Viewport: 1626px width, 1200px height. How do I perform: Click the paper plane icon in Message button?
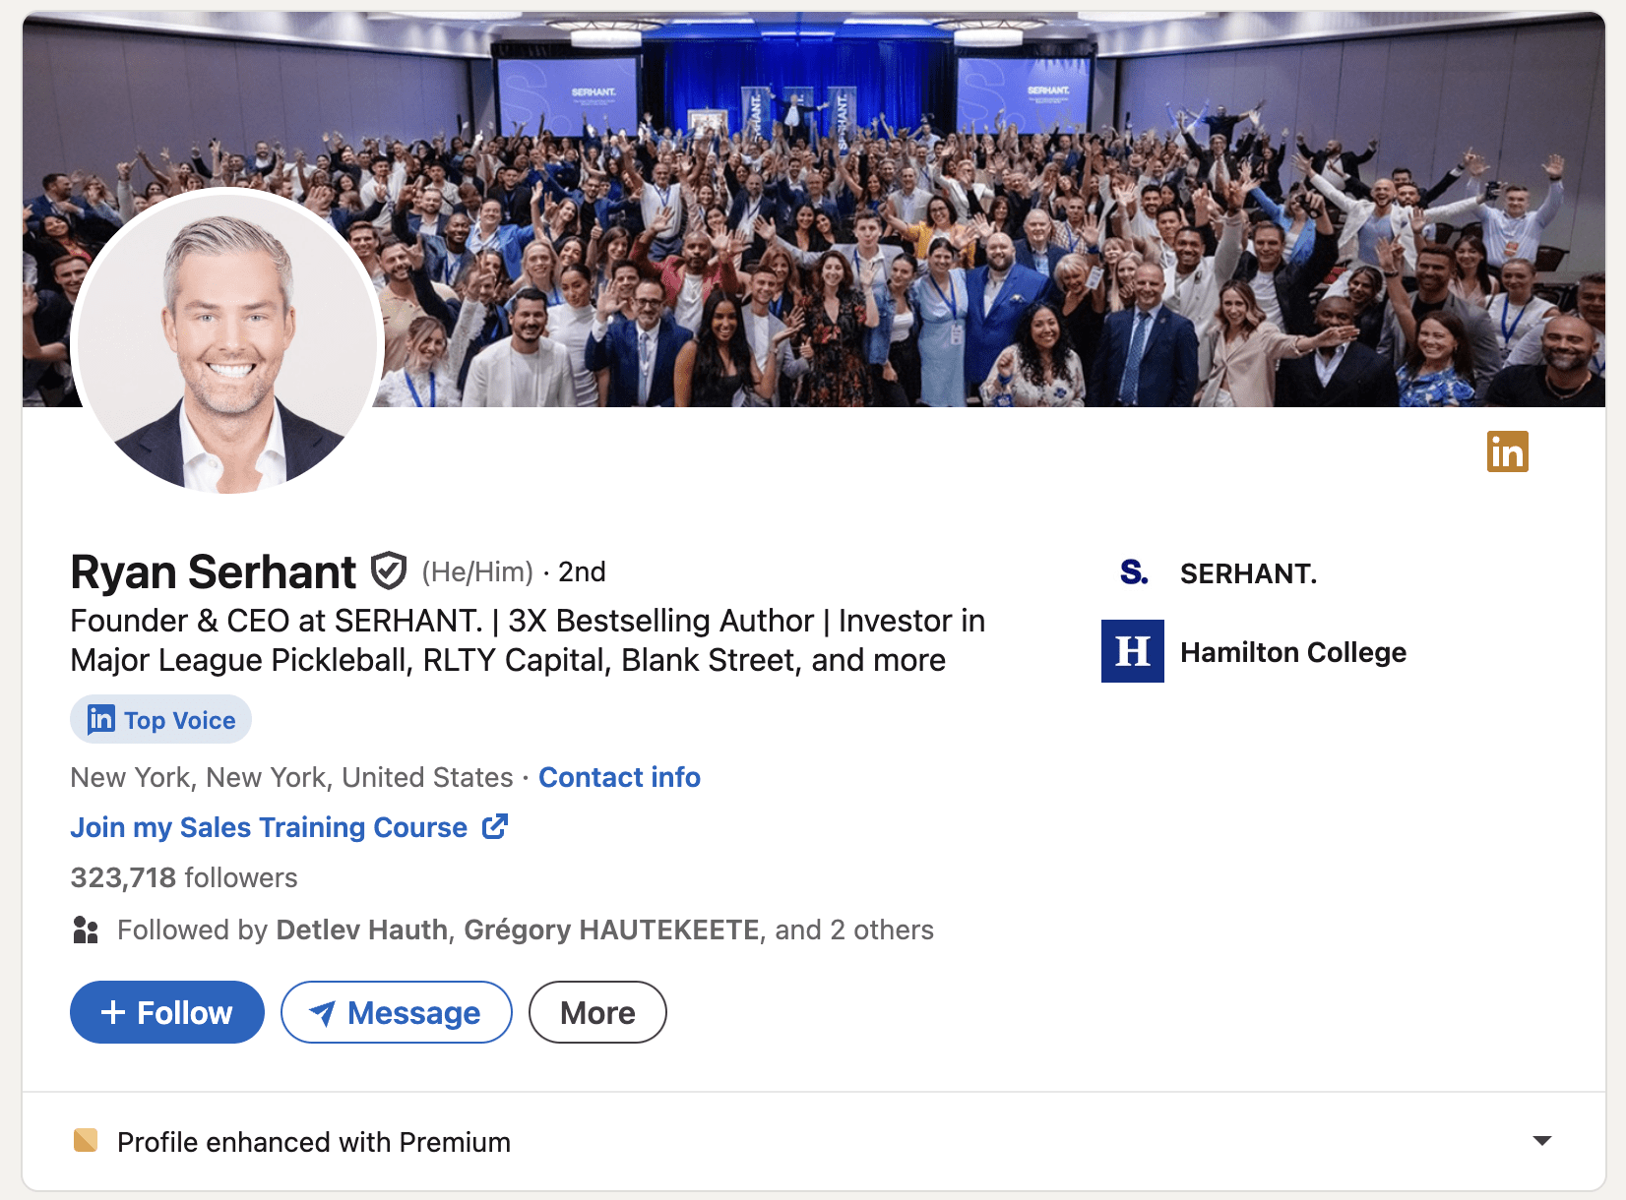click(322, 1012)
